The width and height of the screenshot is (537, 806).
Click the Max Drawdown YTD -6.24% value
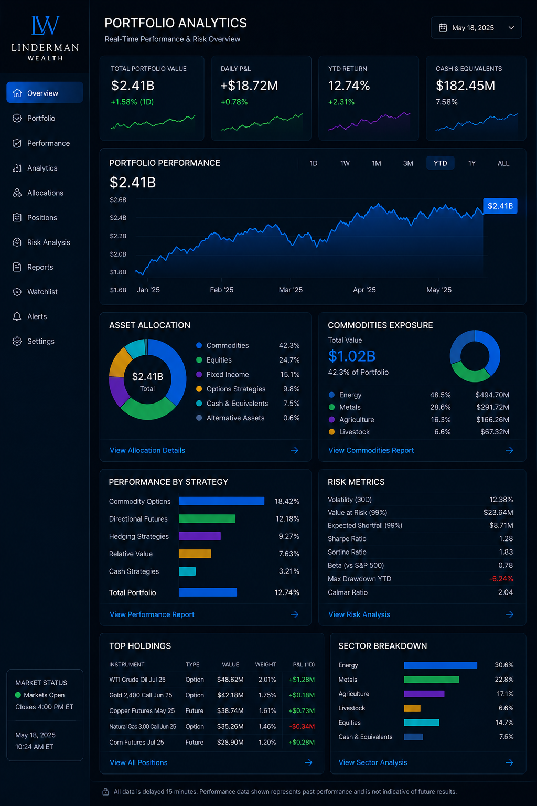click(x=501, y=579)
